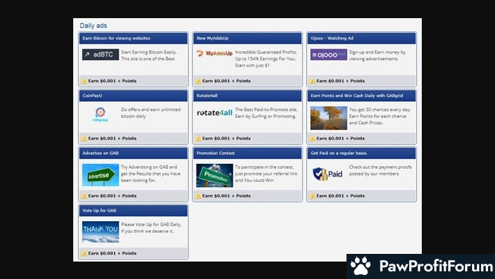Click 'Earn $0.001 + Points' under Advertise on GAB
The width and height of the screenshot is (495, 279).
click(112, 196)
